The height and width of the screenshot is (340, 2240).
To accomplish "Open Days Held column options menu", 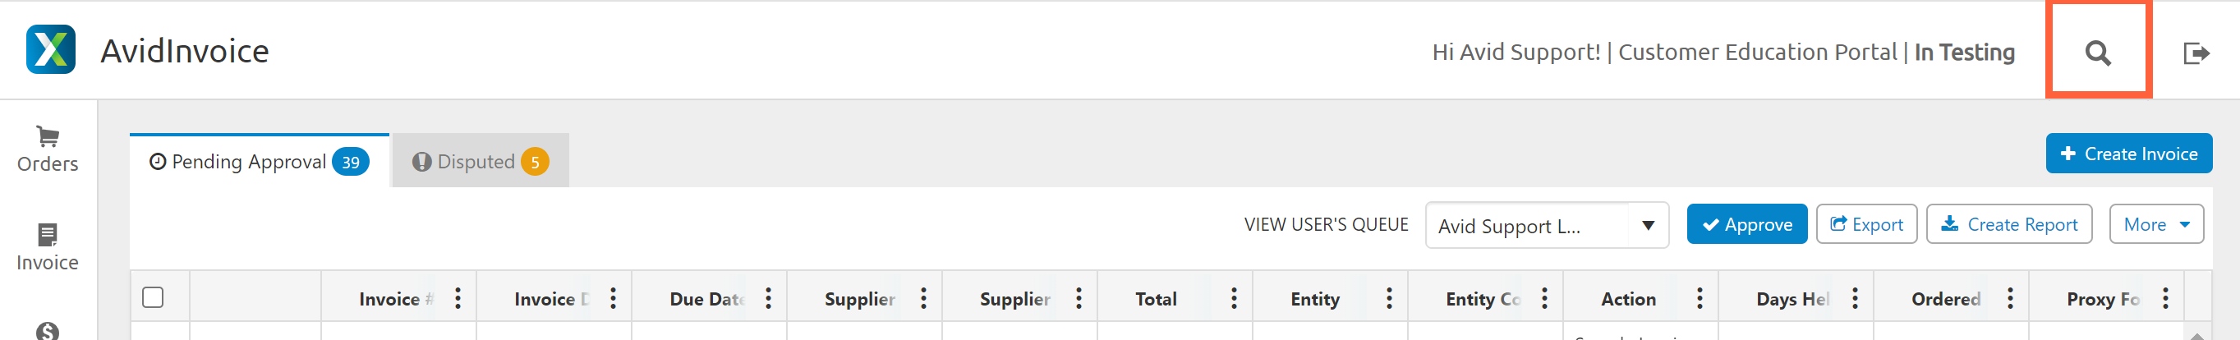I will tap(1855, 299).
